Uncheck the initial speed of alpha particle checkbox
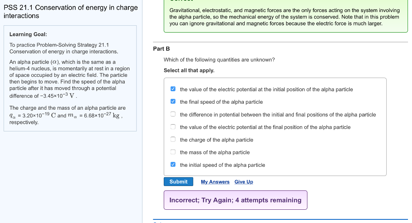Image resolution: width=412 pixels, height=223 pixels. [x=173, y=165]
